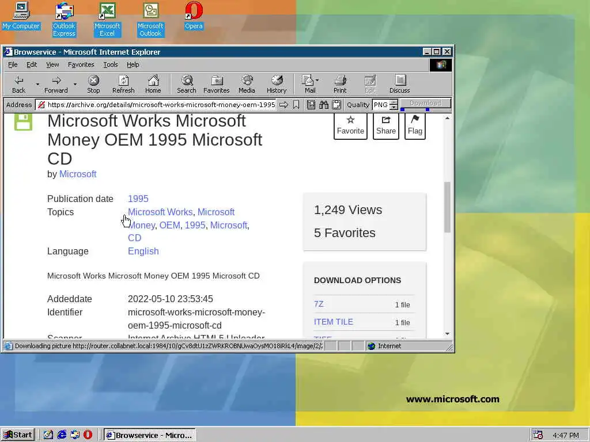Click the Download button in address toolbar

point(425,103)
